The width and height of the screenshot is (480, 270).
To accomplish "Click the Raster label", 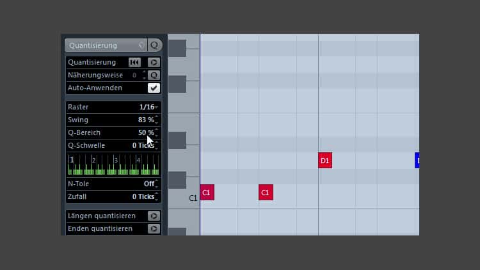I will (x=78, y=107).
